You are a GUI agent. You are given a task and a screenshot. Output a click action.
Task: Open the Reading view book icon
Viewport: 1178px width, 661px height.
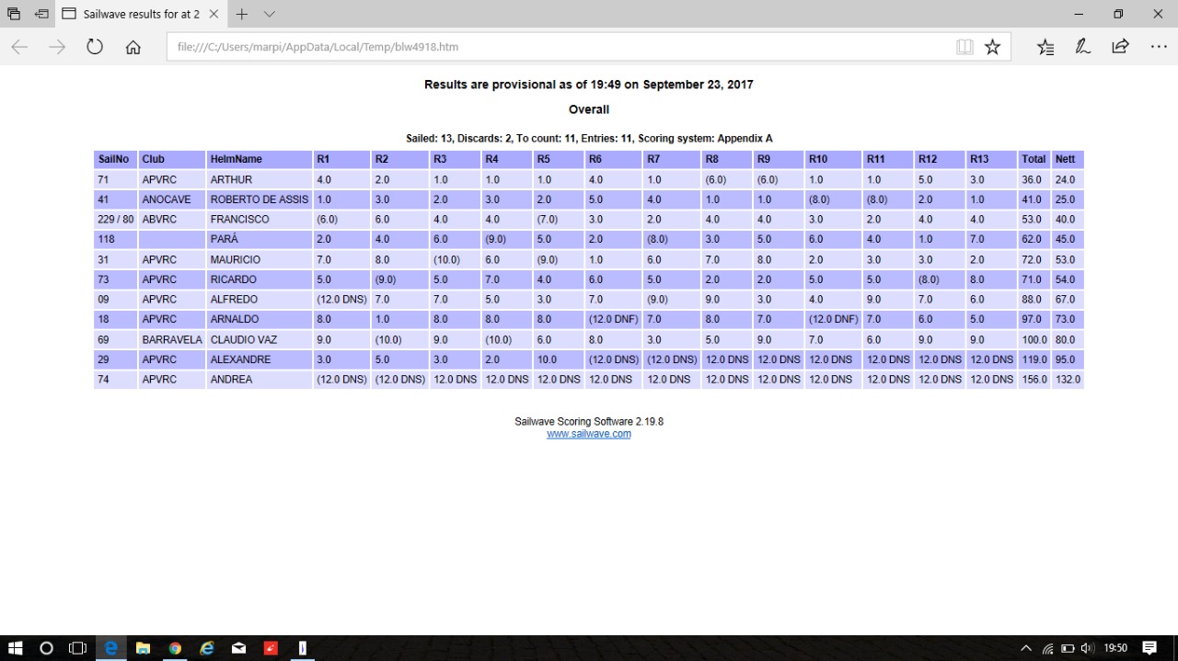click(x=964, y=47)
